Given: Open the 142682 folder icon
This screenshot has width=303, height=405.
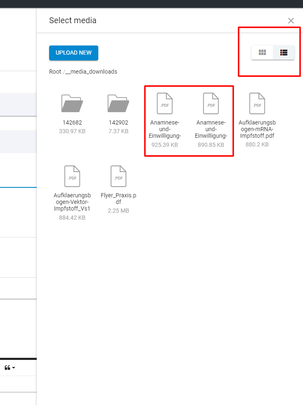Looking at the screenshot, I should tap(72, 103).
